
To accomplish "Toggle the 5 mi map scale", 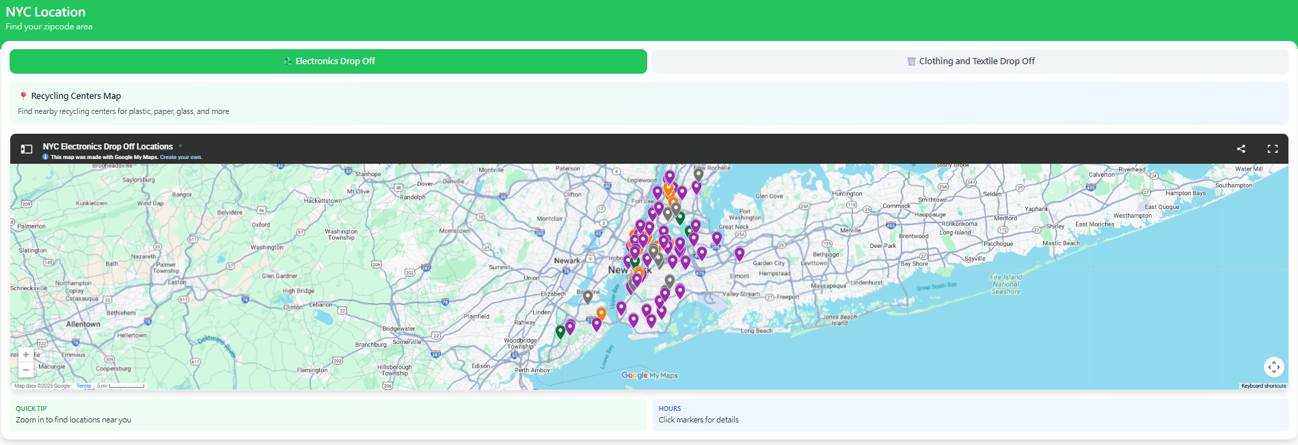I will [x=121, y=386].
